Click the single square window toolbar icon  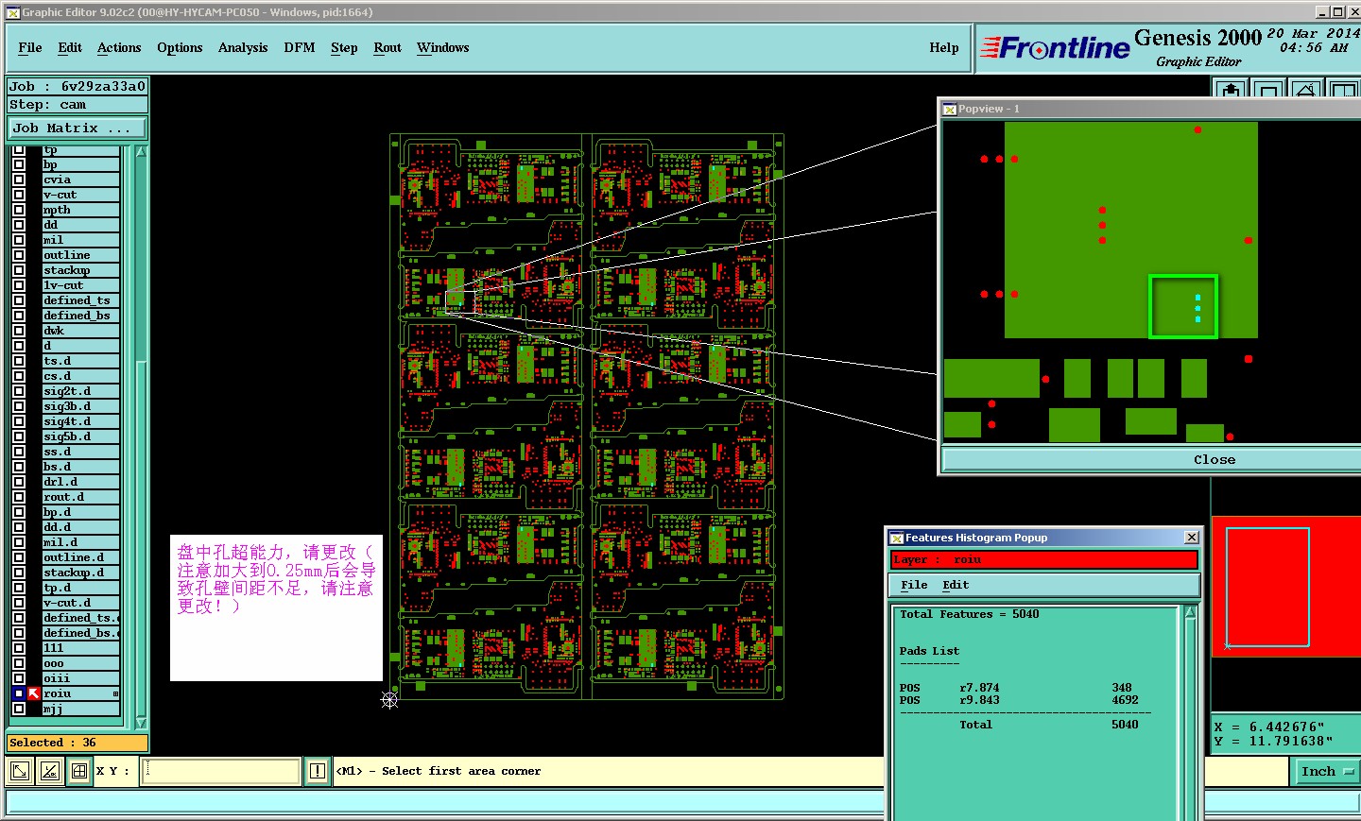(1268, 90)
